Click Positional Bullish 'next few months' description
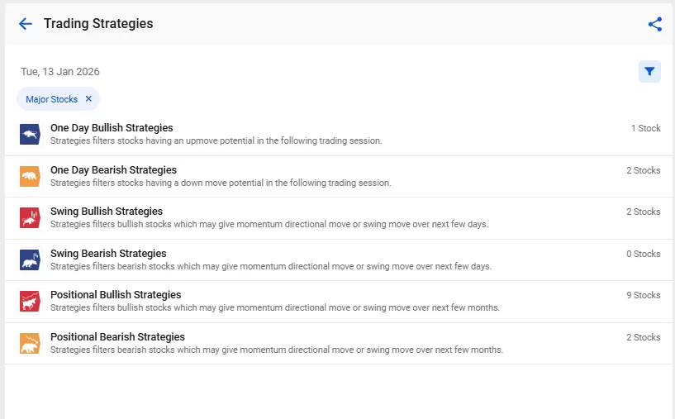This screenshot has width=675, height=419. click(275, 308)
